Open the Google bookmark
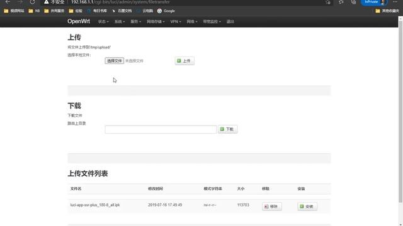 tap(166, 11)
